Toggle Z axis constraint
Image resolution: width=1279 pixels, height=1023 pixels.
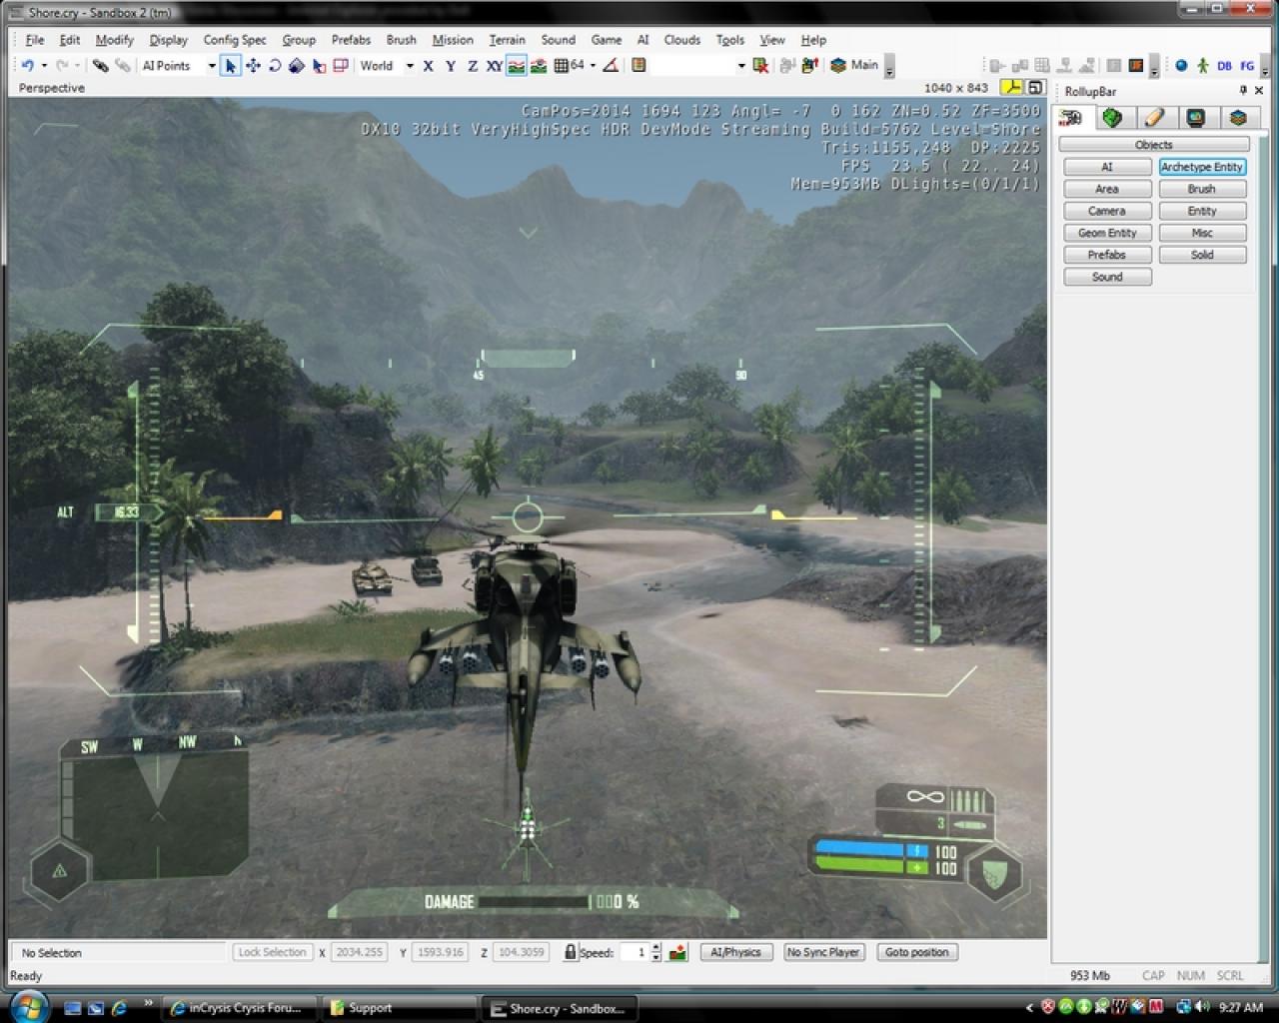pos(473,66)
